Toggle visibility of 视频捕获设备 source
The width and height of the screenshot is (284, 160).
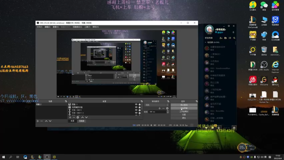(x=136, y=107)
